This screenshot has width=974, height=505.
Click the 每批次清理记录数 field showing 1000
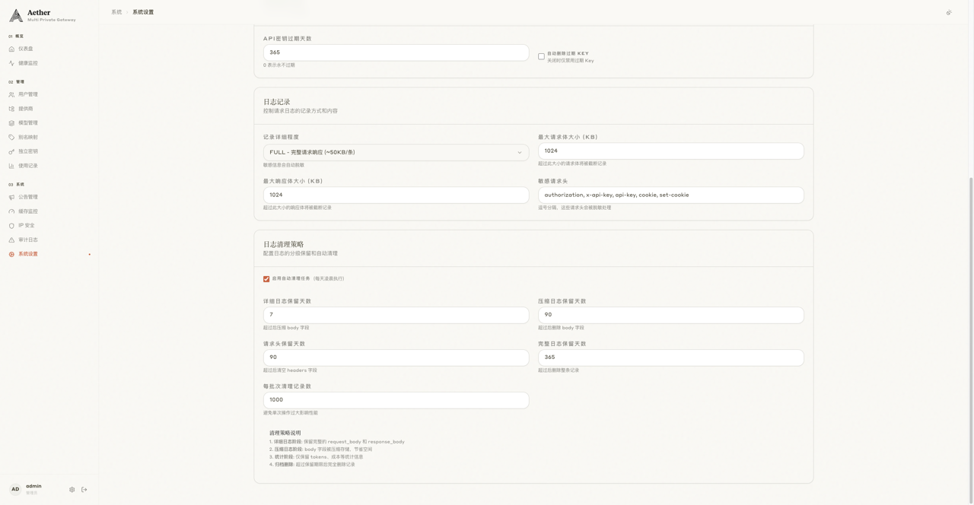click(396, 400)
